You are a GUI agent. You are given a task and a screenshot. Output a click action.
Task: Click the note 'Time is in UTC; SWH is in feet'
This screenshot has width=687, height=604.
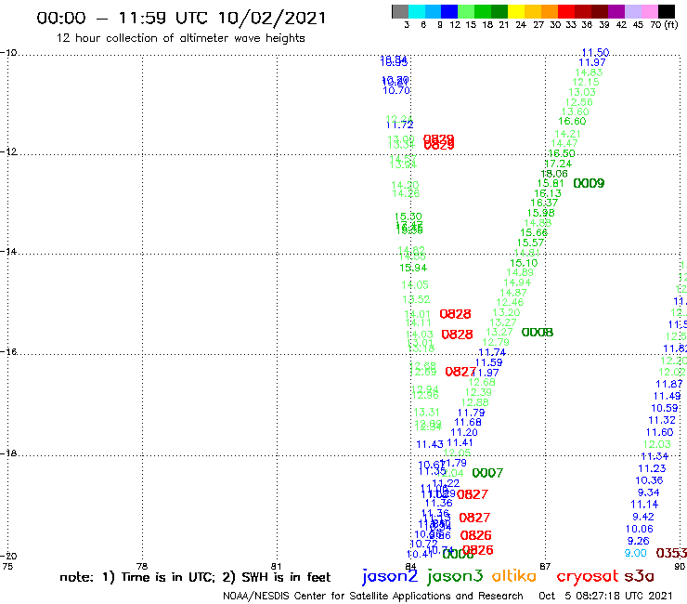point(195,577)
